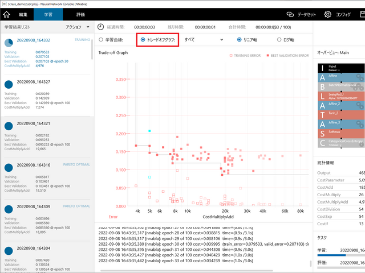Click the cyan point on trade-off graph
The image size is (365, 273).
pyautogui.click(x=149, y=131)
